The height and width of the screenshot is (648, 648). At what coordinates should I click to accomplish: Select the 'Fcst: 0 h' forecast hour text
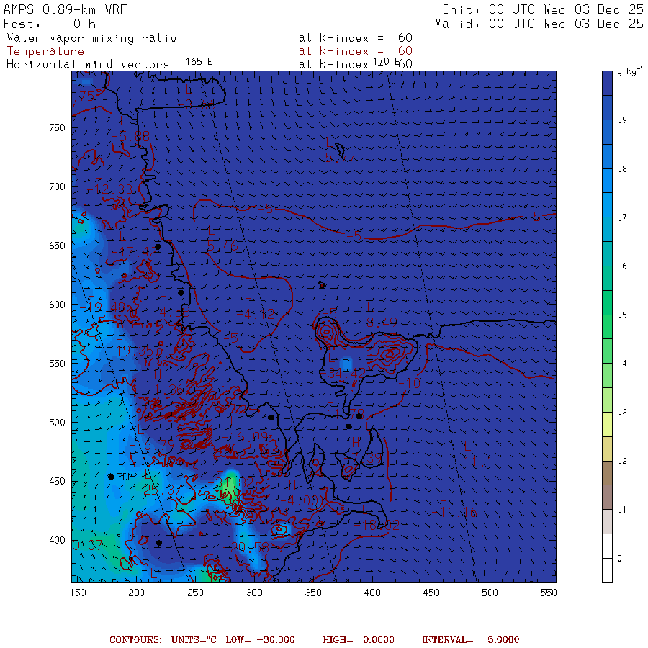coord(50,24)
